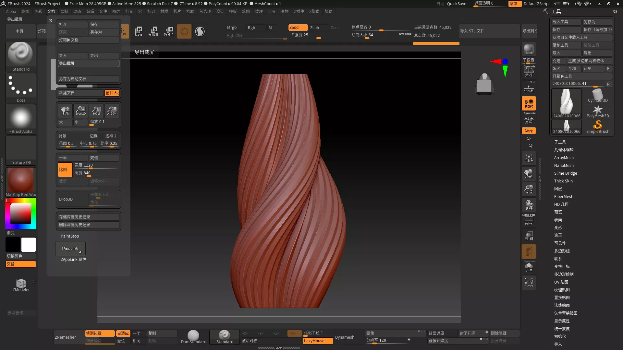This screenshot has width=623, height=350.
Task: Toggle LazyMouse on or off
Action: pyautogui.click(x=318, y=341)
